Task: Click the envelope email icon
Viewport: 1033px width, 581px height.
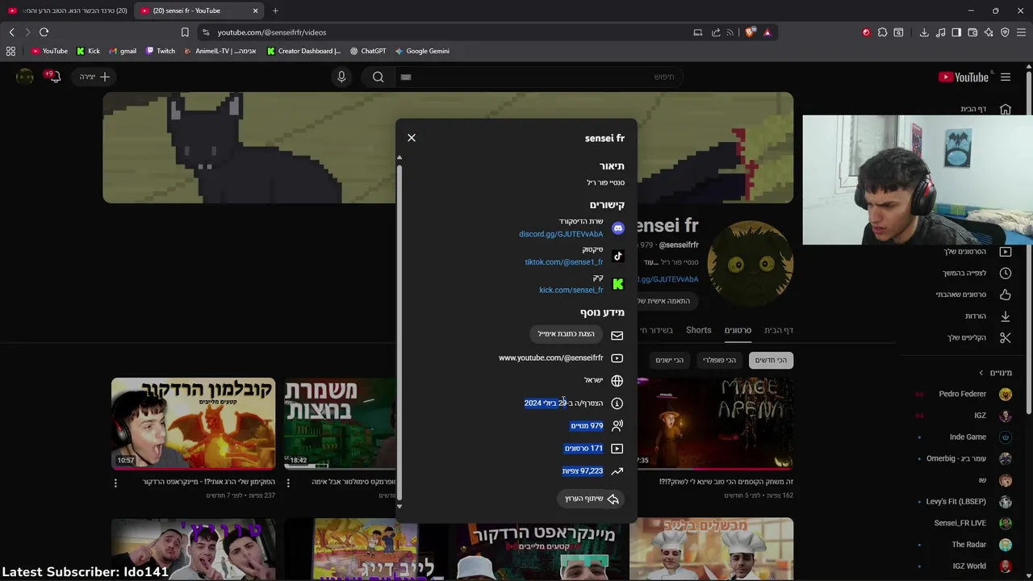Action: 617,335
